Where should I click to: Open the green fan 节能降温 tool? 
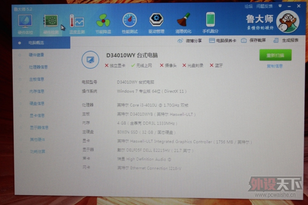103,23
